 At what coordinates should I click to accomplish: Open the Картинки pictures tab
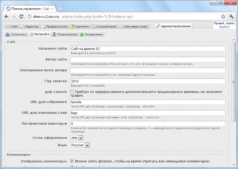80,26
